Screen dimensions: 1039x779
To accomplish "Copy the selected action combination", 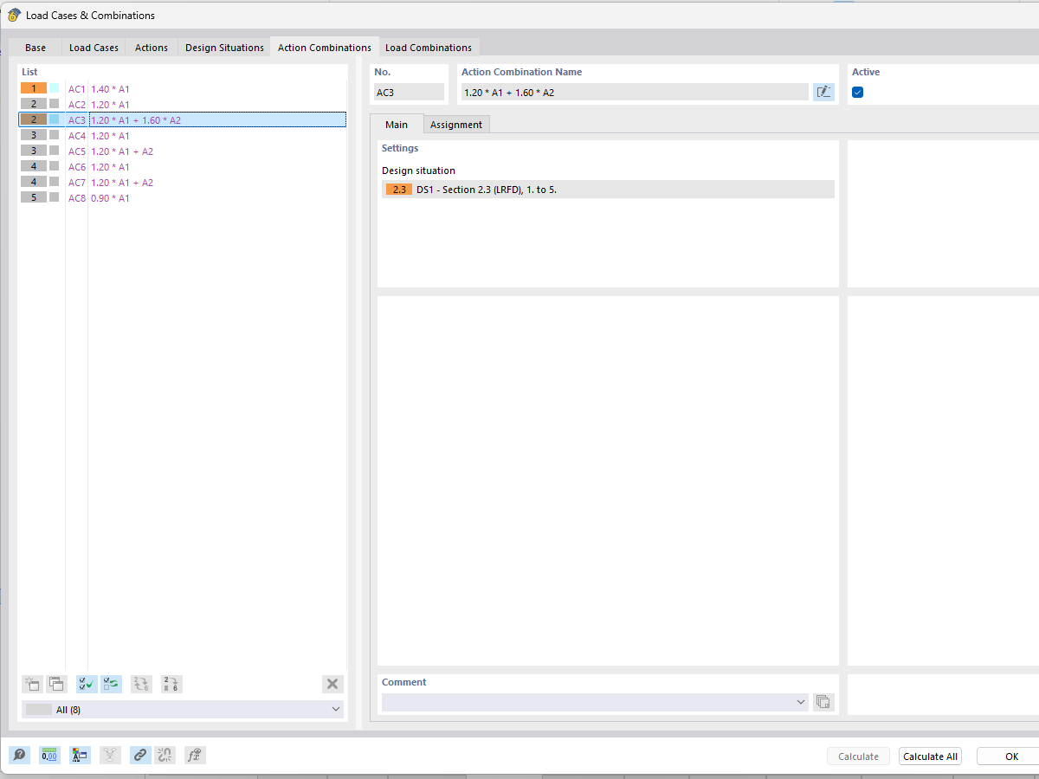I will [56, 684].
